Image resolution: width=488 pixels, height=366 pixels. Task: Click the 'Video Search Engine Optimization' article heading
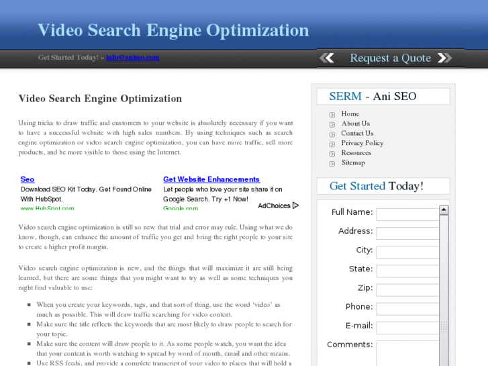click(x=100, y=99)
